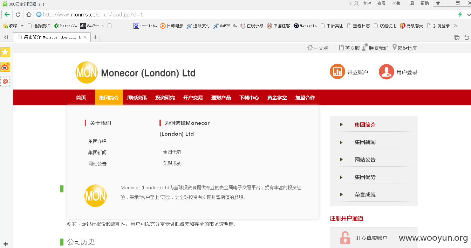Open the 日韩电影 bookmark
The image size is (471, 248).
172,26
